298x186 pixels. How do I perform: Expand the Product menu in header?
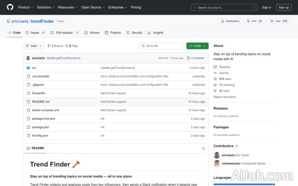(x=25, y=7)
